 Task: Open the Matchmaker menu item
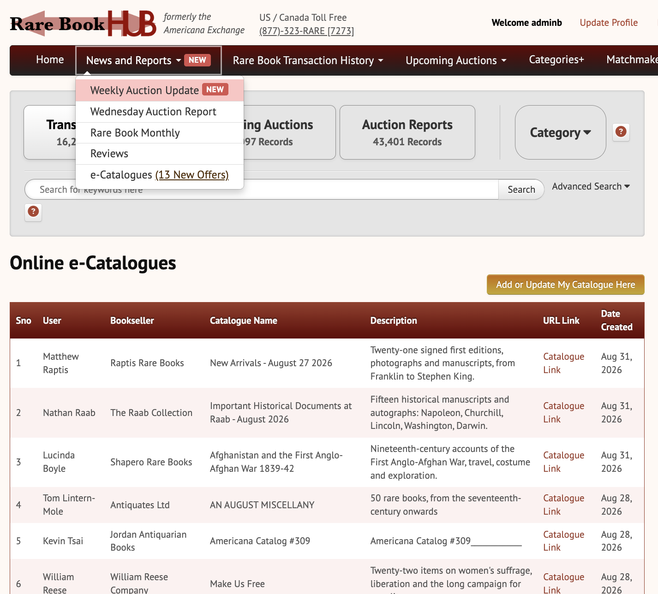(632, 59)
